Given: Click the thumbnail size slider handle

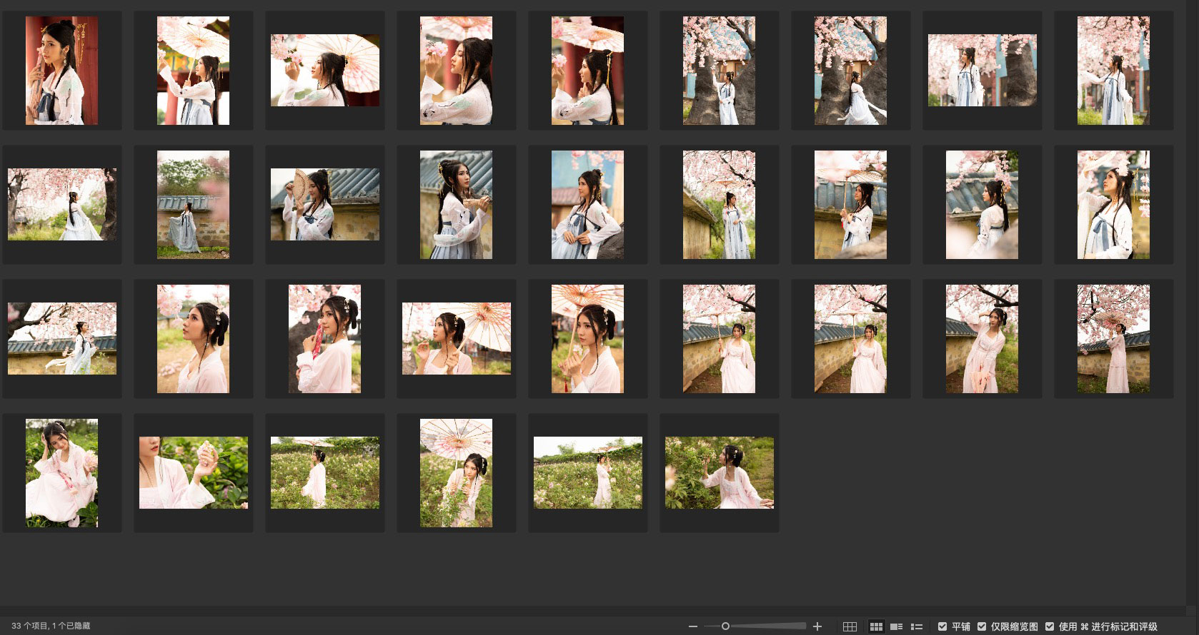Looking at the screenshot, I should pyautogui.click(x=725, y=626).
